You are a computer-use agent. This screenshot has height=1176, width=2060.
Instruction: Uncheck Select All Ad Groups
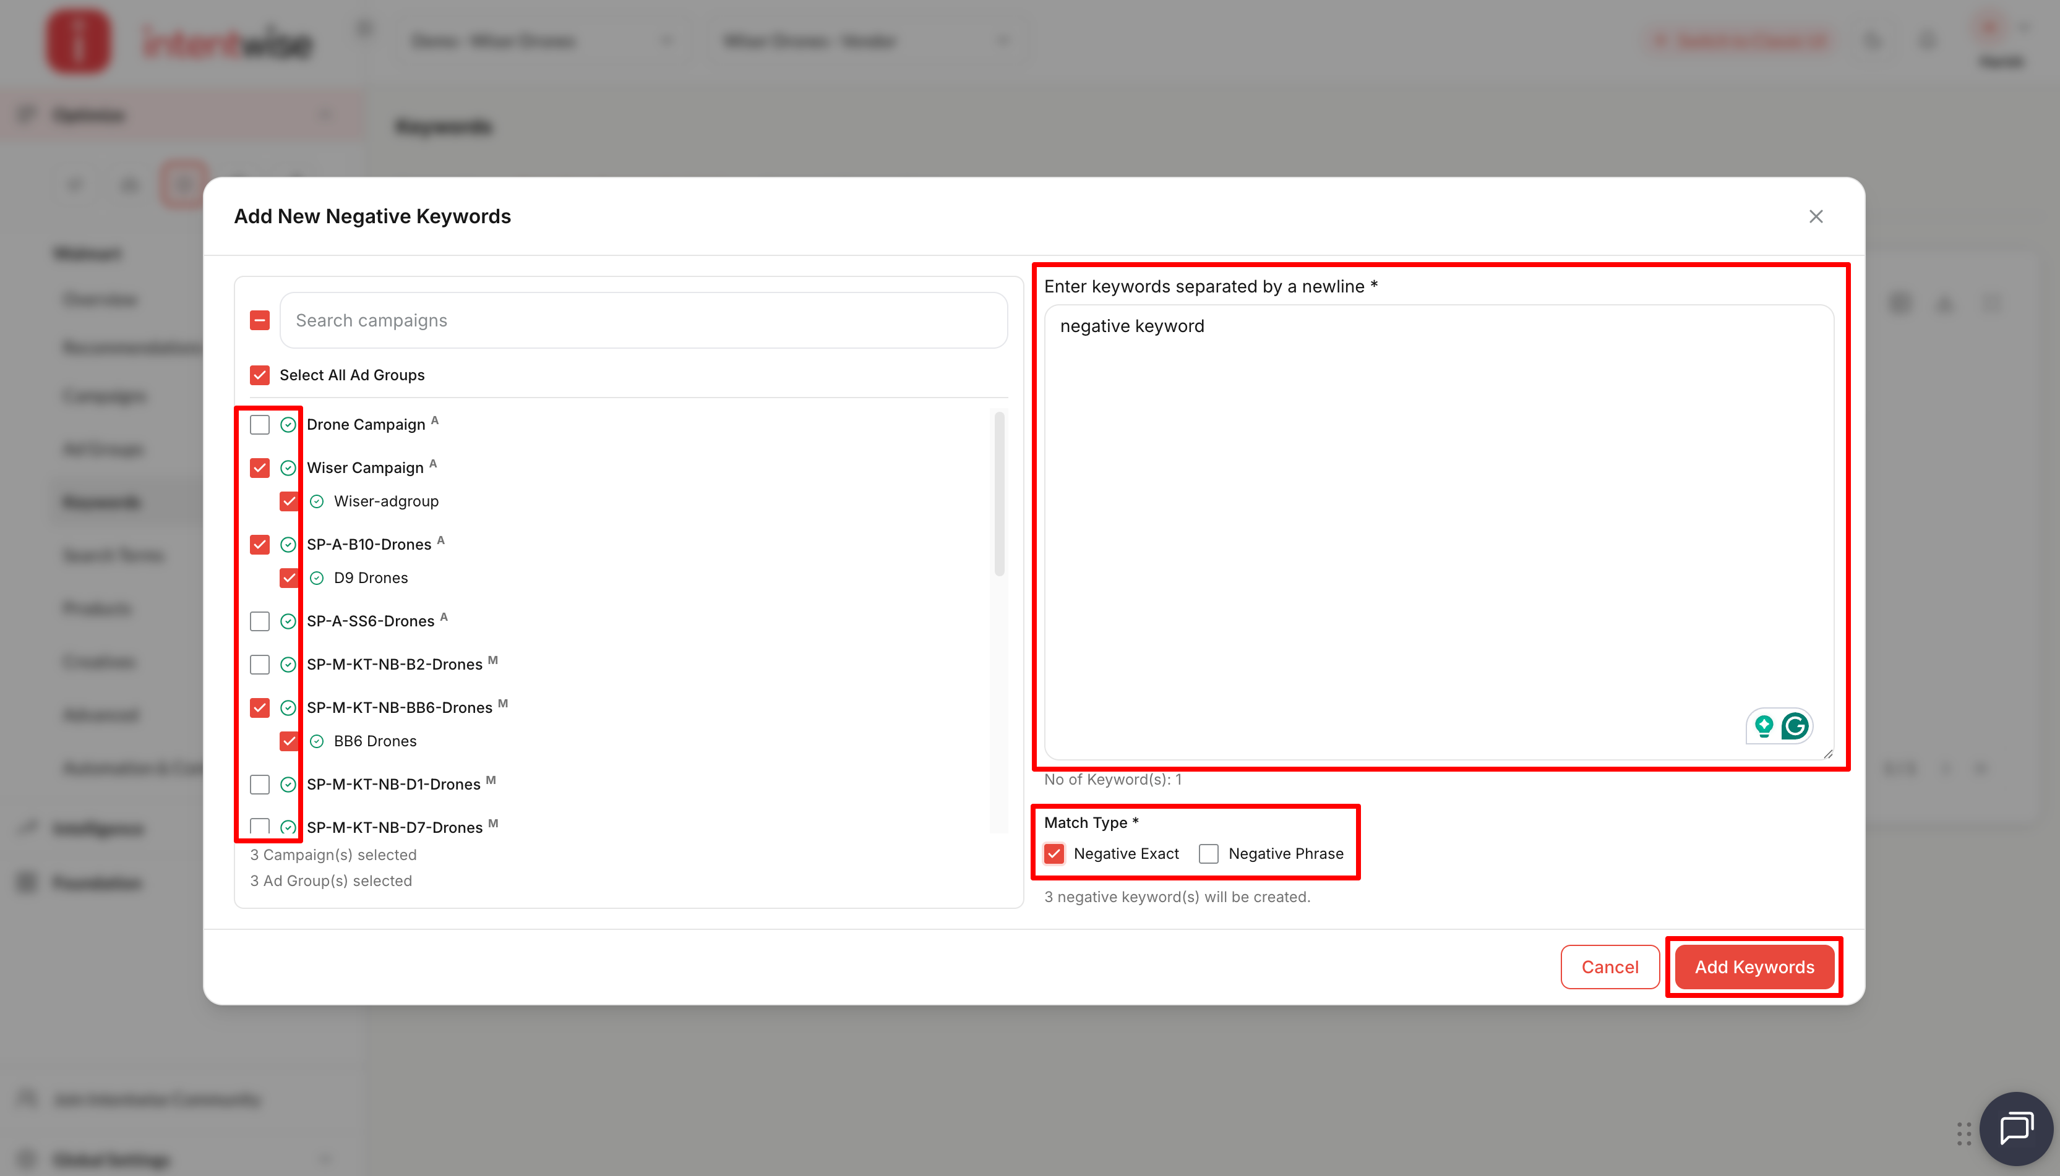259,375
